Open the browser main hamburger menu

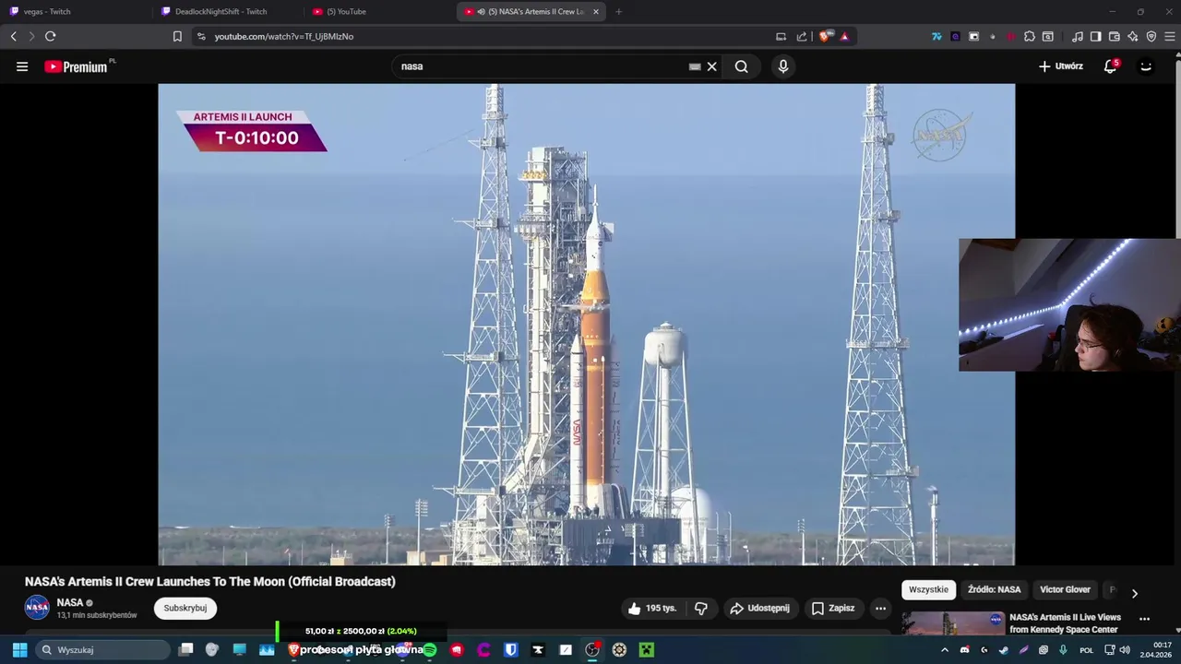[1170, 37]
